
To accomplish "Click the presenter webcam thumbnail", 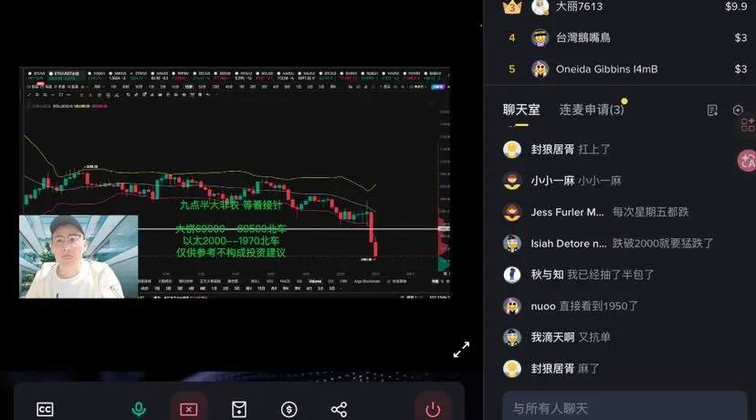I will [79, 257].
